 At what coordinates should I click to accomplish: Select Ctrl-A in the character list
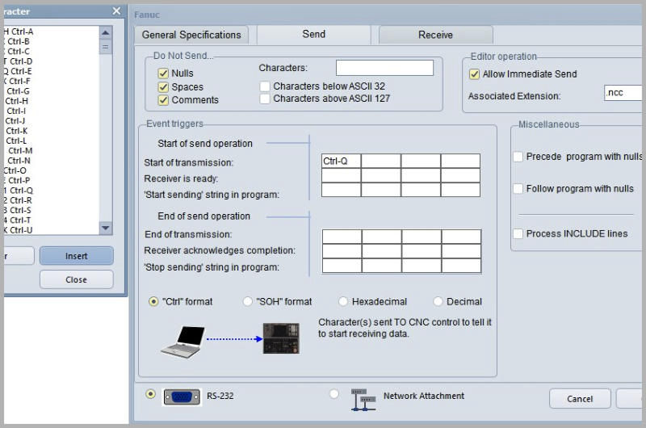click(52, 31)
